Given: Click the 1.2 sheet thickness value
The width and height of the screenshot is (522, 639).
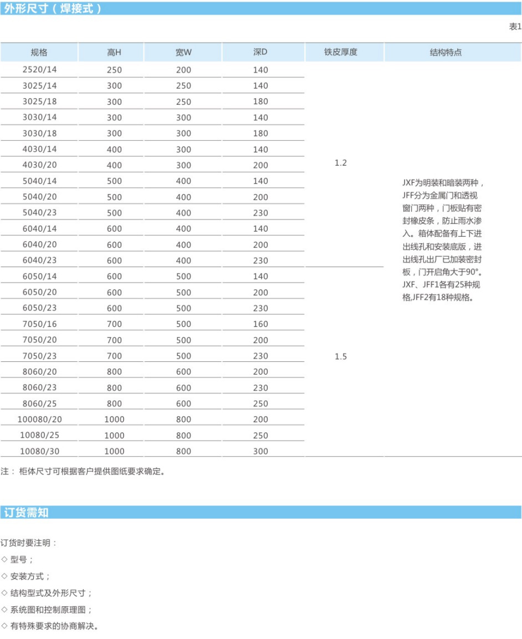Looking at the screenshot, I should tap(341, 163).
